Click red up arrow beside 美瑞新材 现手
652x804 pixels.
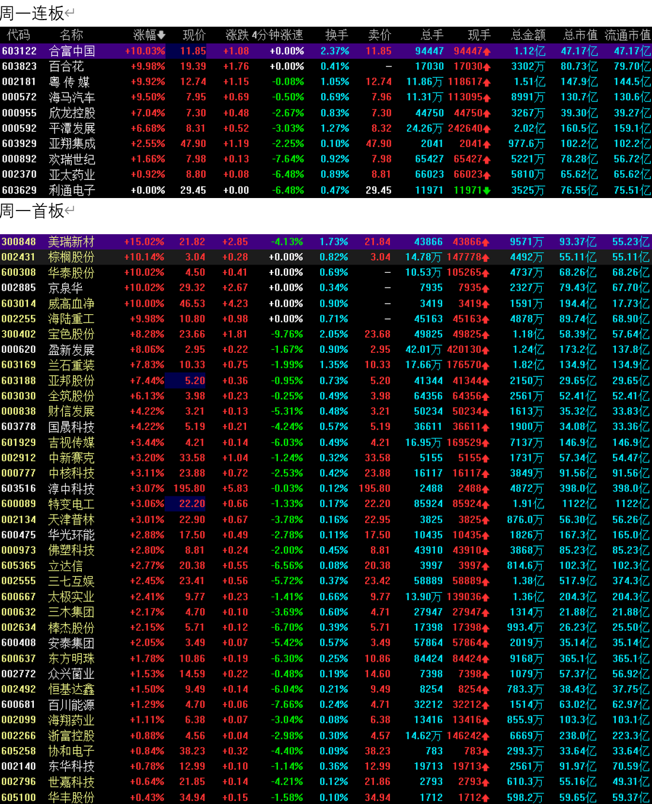[485, 243]
